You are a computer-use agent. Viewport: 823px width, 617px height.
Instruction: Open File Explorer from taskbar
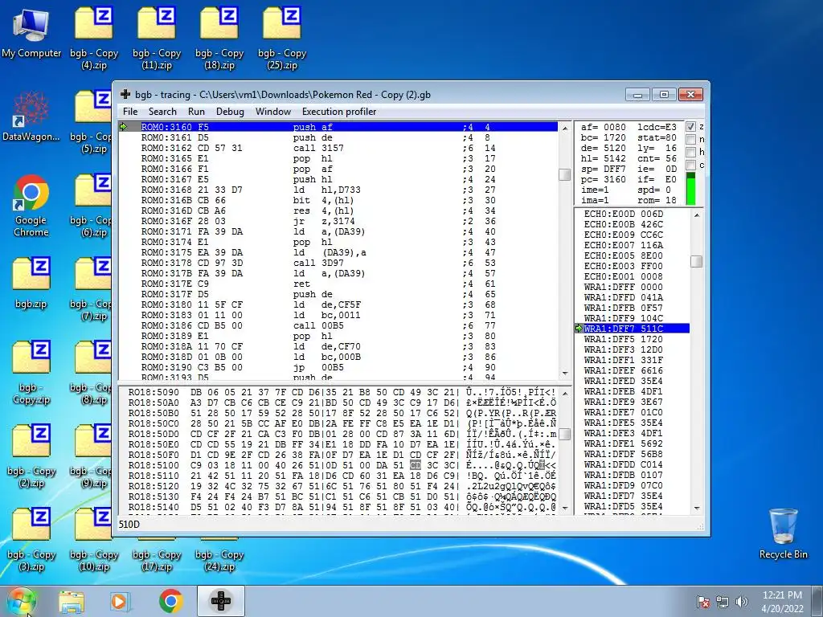tap(72, 602)
